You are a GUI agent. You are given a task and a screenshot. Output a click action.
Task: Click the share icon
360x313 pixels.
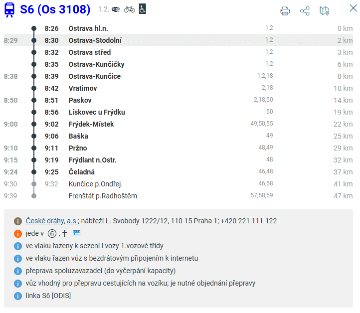[305, 10]
